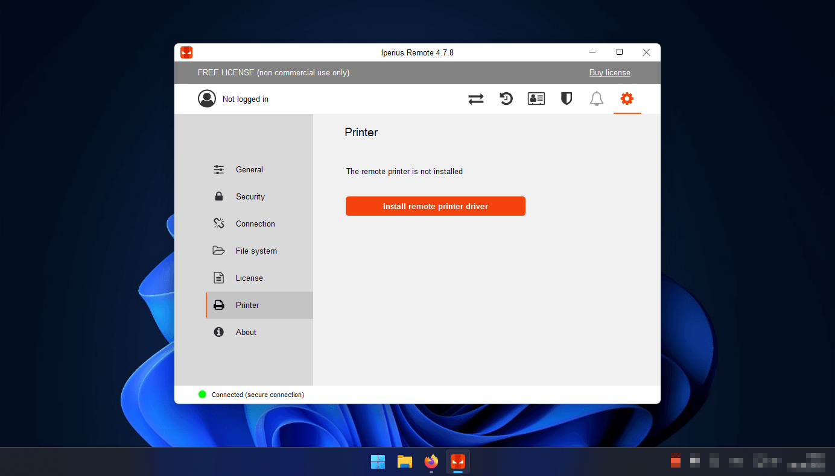
Task: Open the Windows Start menu
Action: (x=378, y=462)
